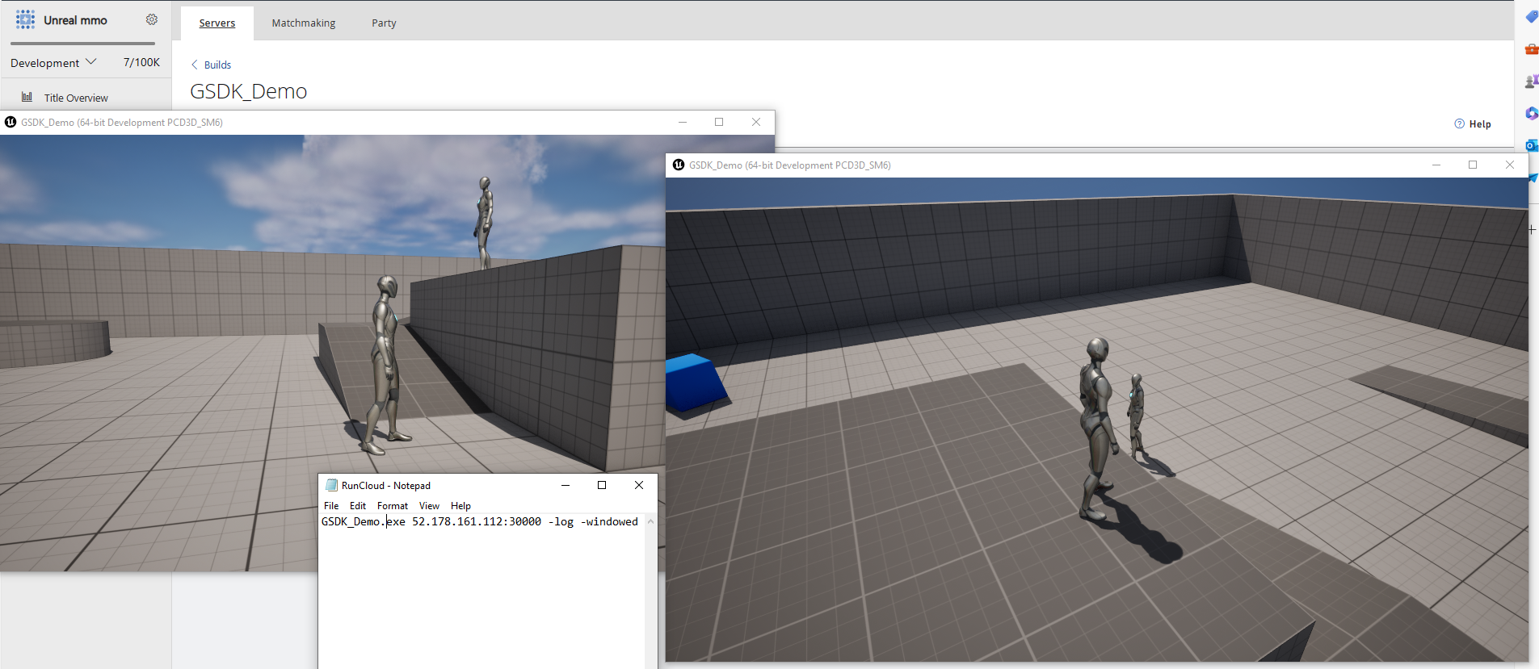Close the RunCloud Notepad window
Screen dimensions: 1539x669
(639, 485)
